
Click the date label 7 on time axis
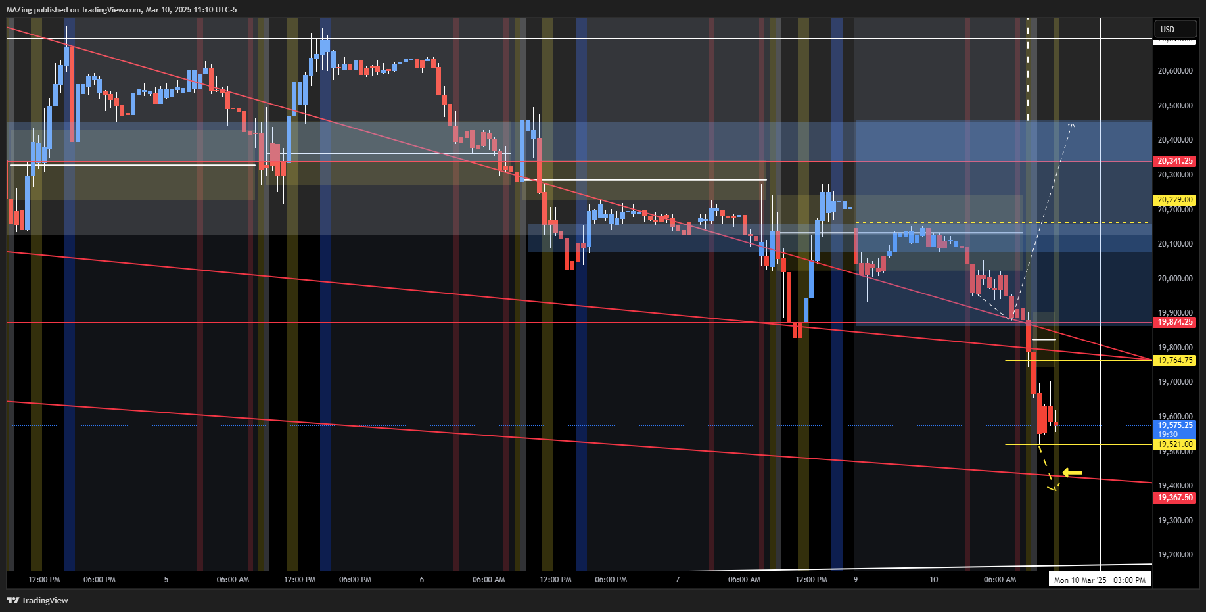[678, 580]
